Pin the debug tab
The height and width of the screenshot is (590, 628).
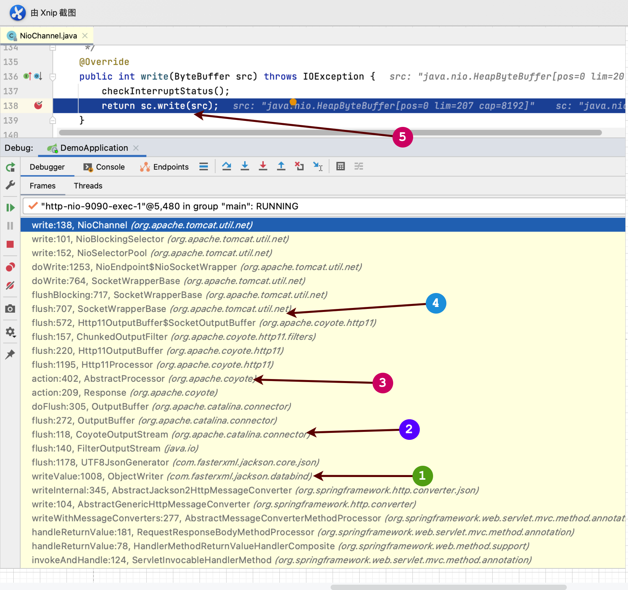point(10,354)
